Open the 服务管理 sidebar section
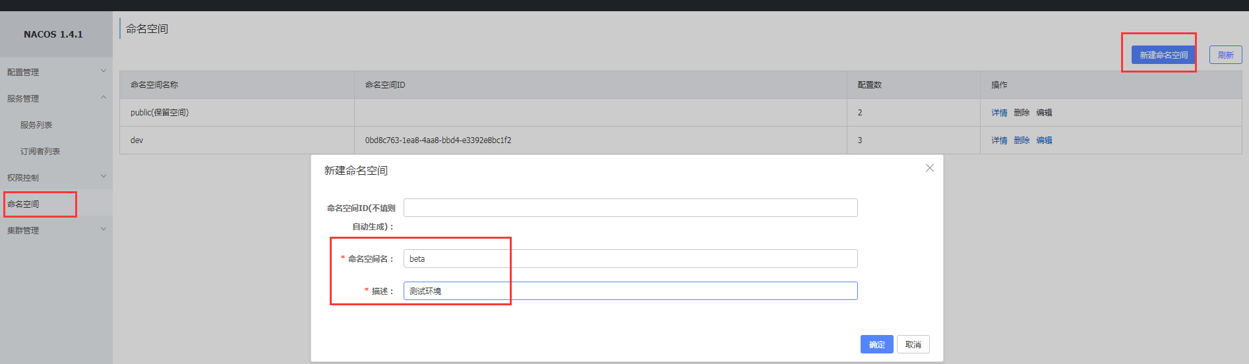This screenshot has height=364, width=1249. pos(23,98)
